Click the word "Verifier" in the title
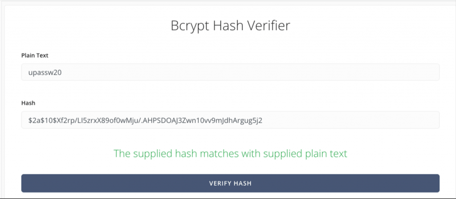Screen dimensions: 456x199 pyautogui.click(x=269, y=26)
